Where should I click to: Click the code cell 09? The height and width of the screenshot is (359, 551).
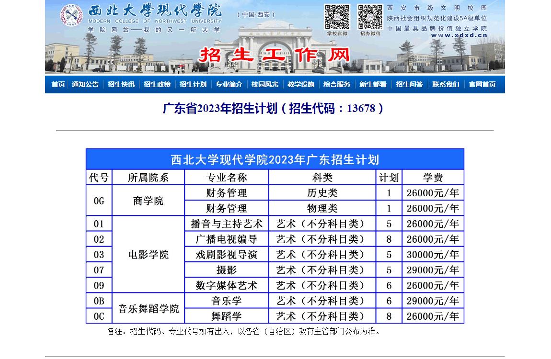click(x=99, y=285)
